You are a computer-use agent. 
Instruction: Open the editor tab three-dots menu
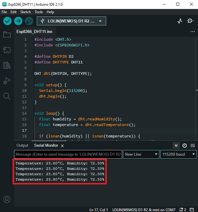(192, 32)
